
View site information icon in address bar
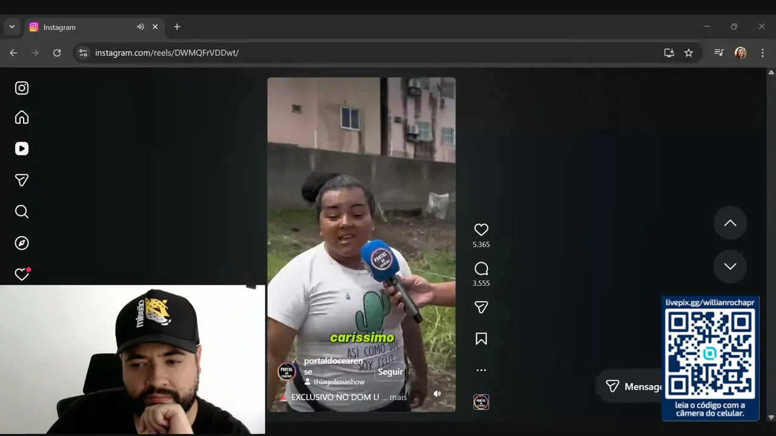click(84, 53)
